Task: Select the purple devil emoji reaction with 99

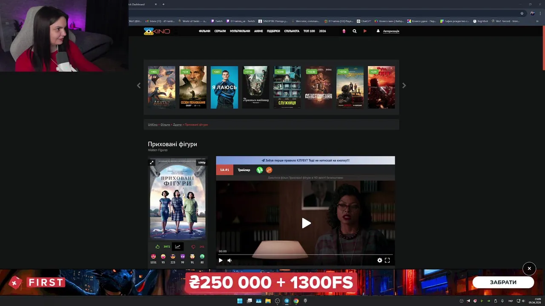Action: tap(183, 256)
